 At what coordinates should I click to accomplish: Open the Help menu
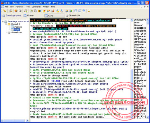coord(53,7)
